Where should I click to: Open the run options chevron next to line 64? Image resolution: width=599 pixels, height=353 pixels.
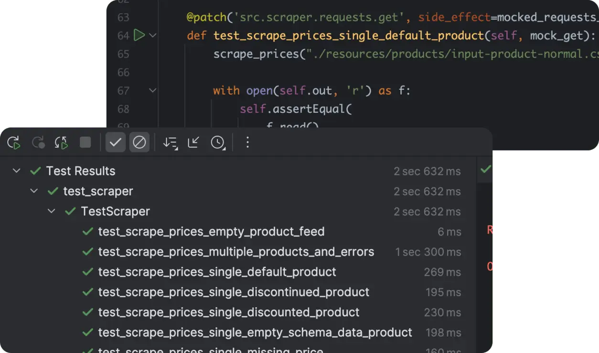pyautogui.click(x=152, y=35)
